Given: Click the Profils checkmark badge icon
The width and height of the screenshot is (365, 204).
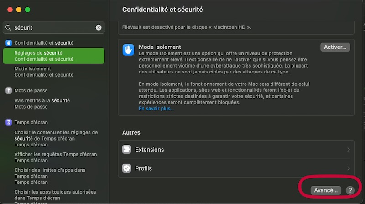Looking at the screenshot, I should pyautogui.click(x=127, y=168).
